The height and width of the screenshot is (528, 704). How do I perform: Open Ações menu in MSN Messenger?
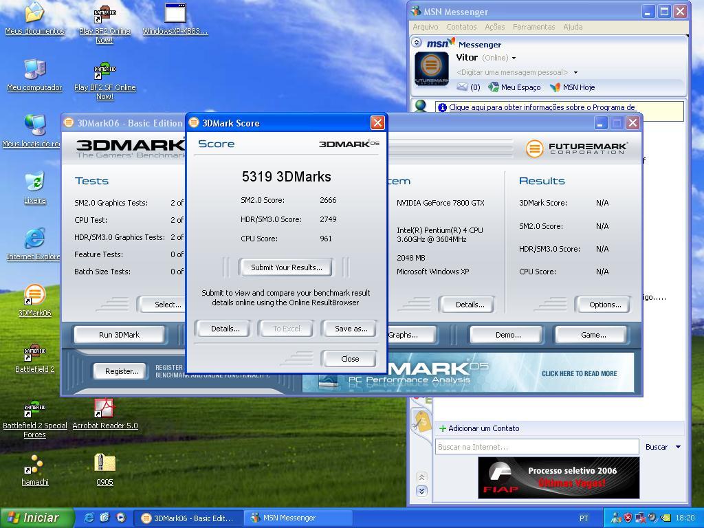[x=495, y=27]
